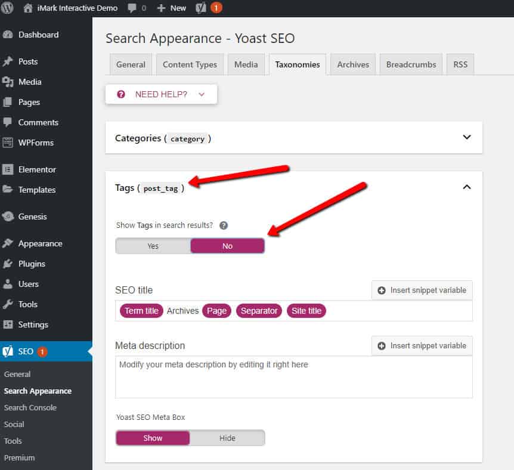The width and height of the screenshot is (514, 470).
Task: Open SEO General submenu link
Action: click(x=17, y=374)
